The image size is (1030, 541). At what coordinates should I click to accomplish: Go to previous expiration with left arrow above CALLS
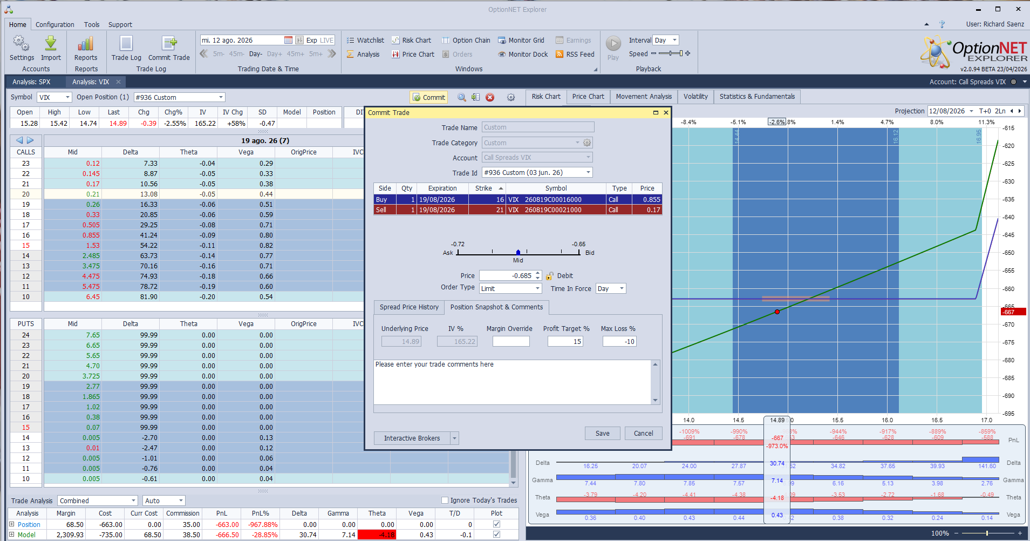[x=19, y=140]
